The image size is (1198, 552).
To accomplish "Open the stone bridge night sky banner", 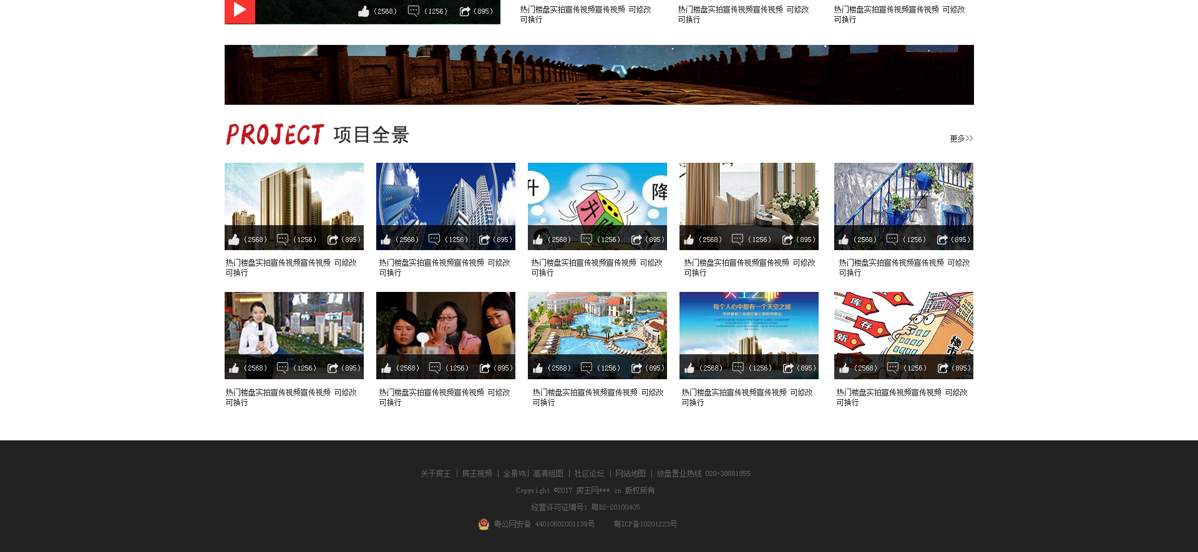I will point(599,75).
